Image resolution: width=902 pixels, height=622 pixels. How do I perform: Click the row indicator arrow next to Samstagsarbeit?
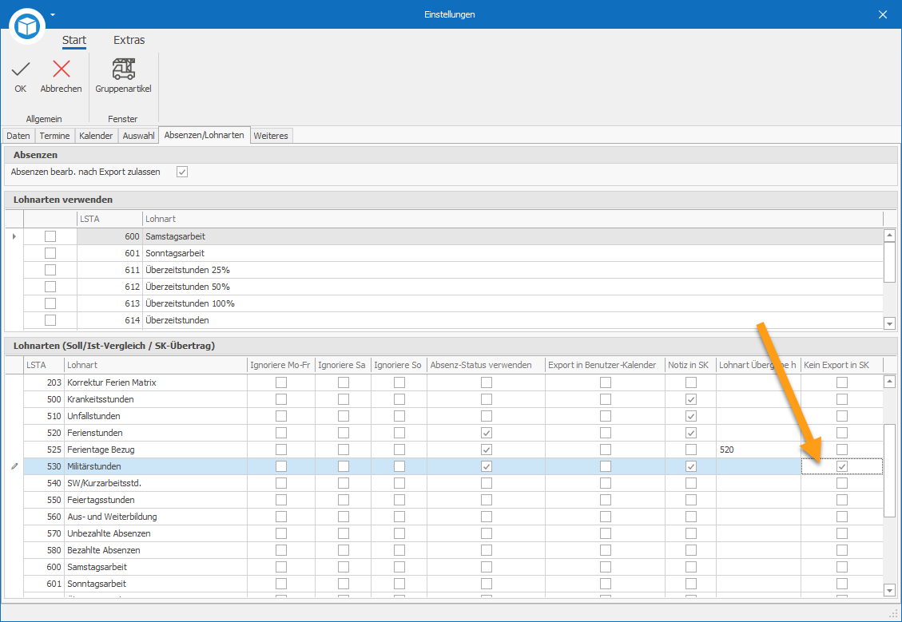(x=14, y=236)
